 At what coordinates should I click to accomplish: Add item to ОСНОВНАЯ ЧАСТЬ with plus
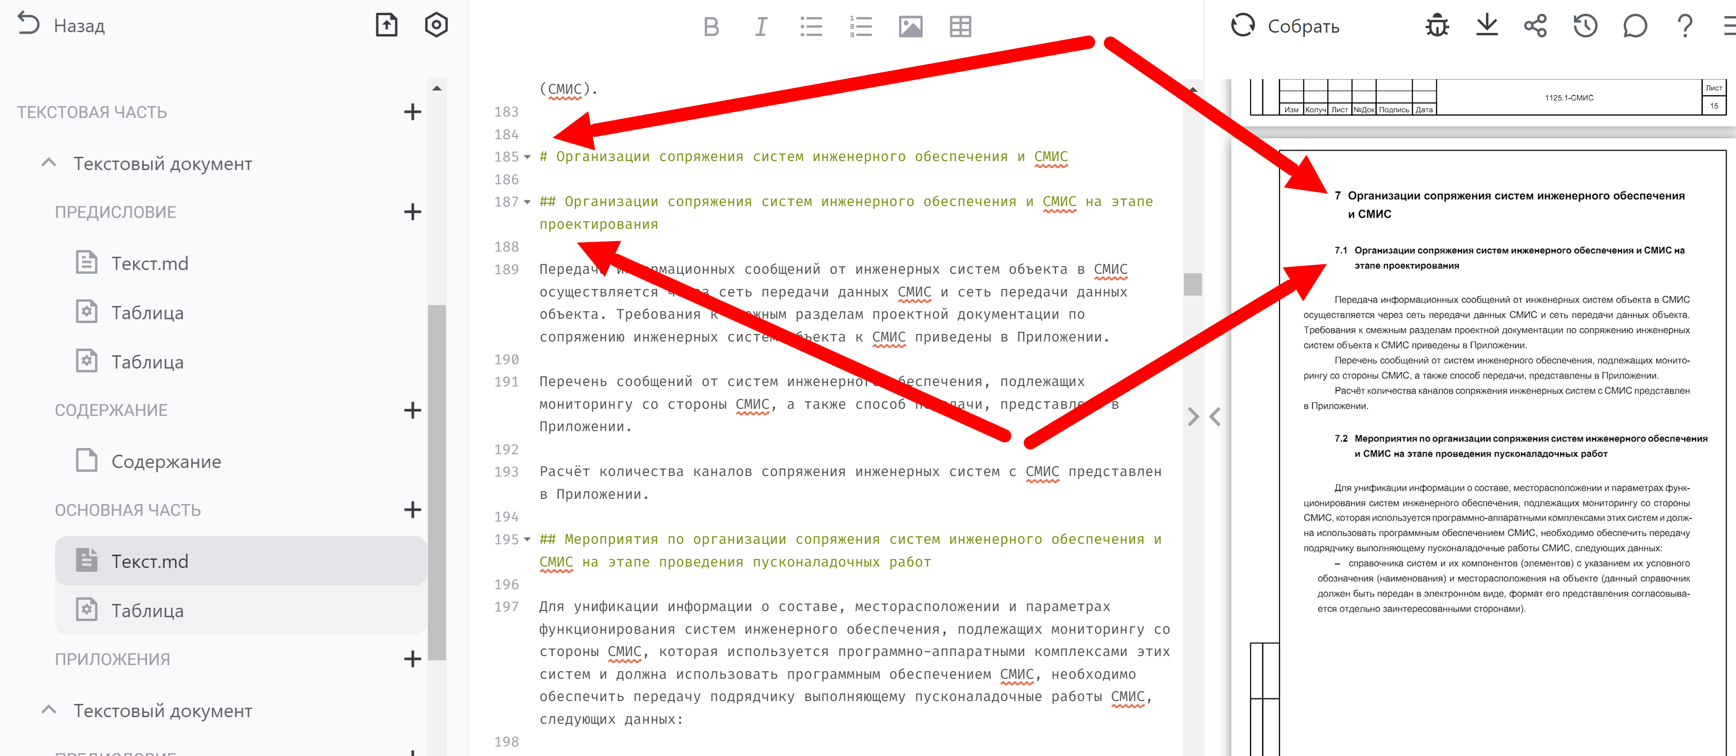tap(412, 509)
